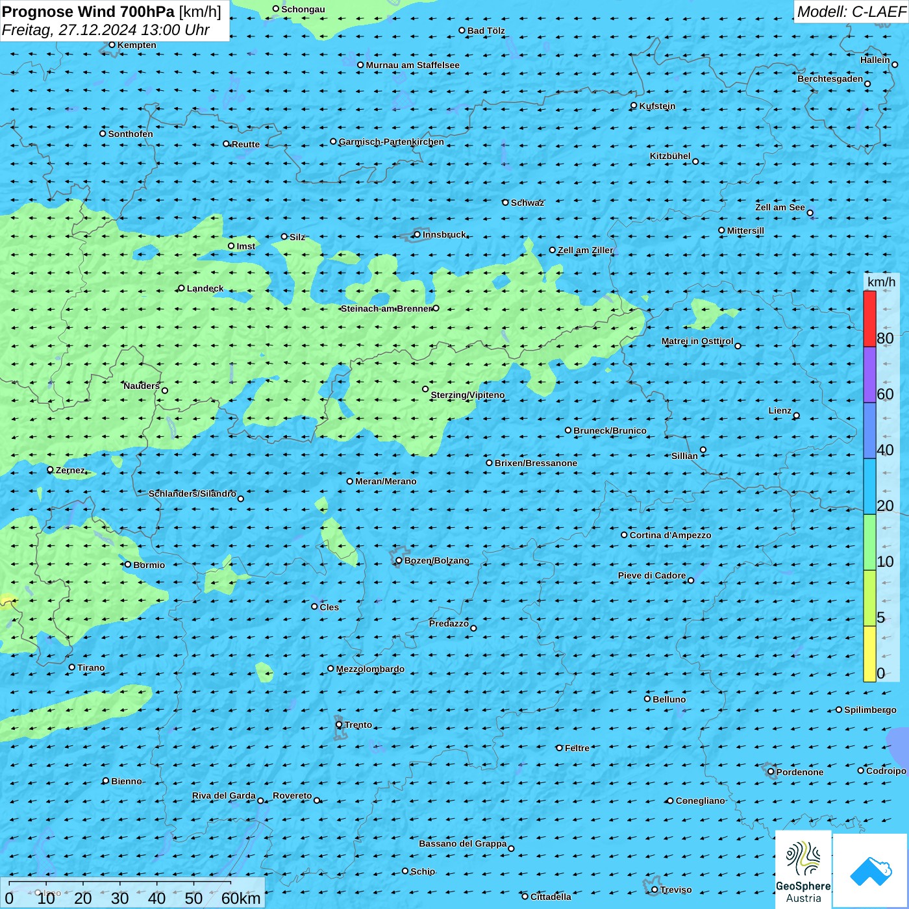Select the purple 60 km/h legend band
The height and width of the screenshot is (909, 909).
click(869, 375)
